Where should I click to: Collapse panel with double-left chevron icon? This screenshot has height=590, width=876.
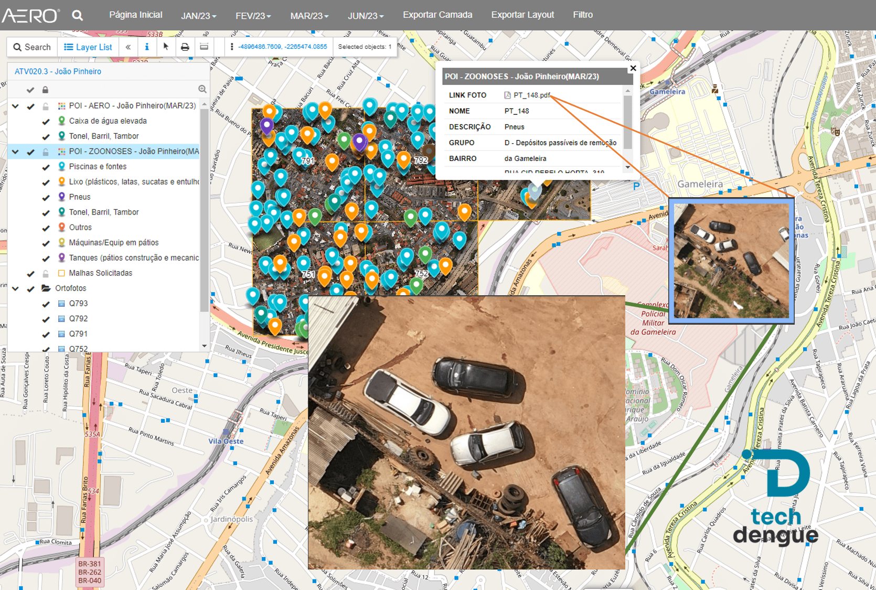tap(128, 47)
